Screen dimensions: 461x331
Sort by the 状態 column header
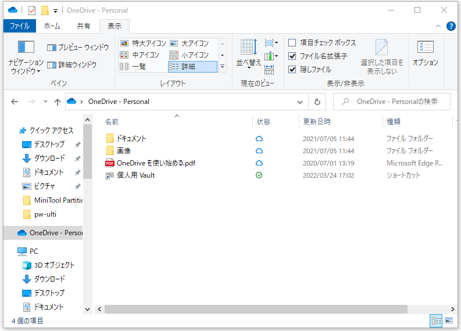tap(263, 121)
